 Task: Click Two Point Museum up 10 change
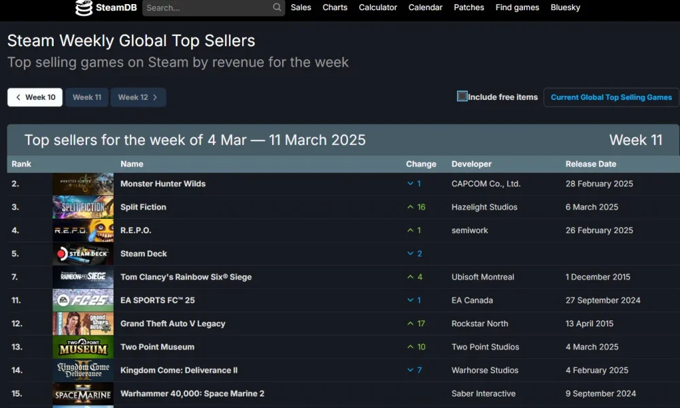pyautogui.click(x=416, y=347)
